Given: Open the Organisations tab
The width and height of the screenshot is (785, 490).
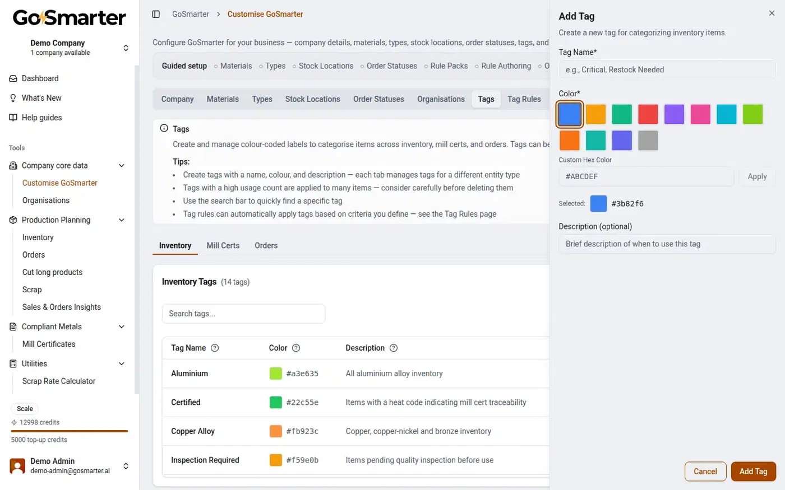Looking at the screenshot, I should click(x=441, y=99).
